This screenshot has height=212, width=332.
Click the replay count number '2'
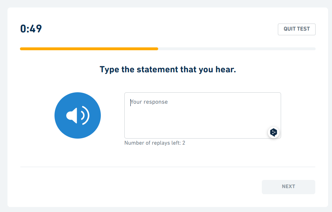pyautogui.click(x=184, y=143)
